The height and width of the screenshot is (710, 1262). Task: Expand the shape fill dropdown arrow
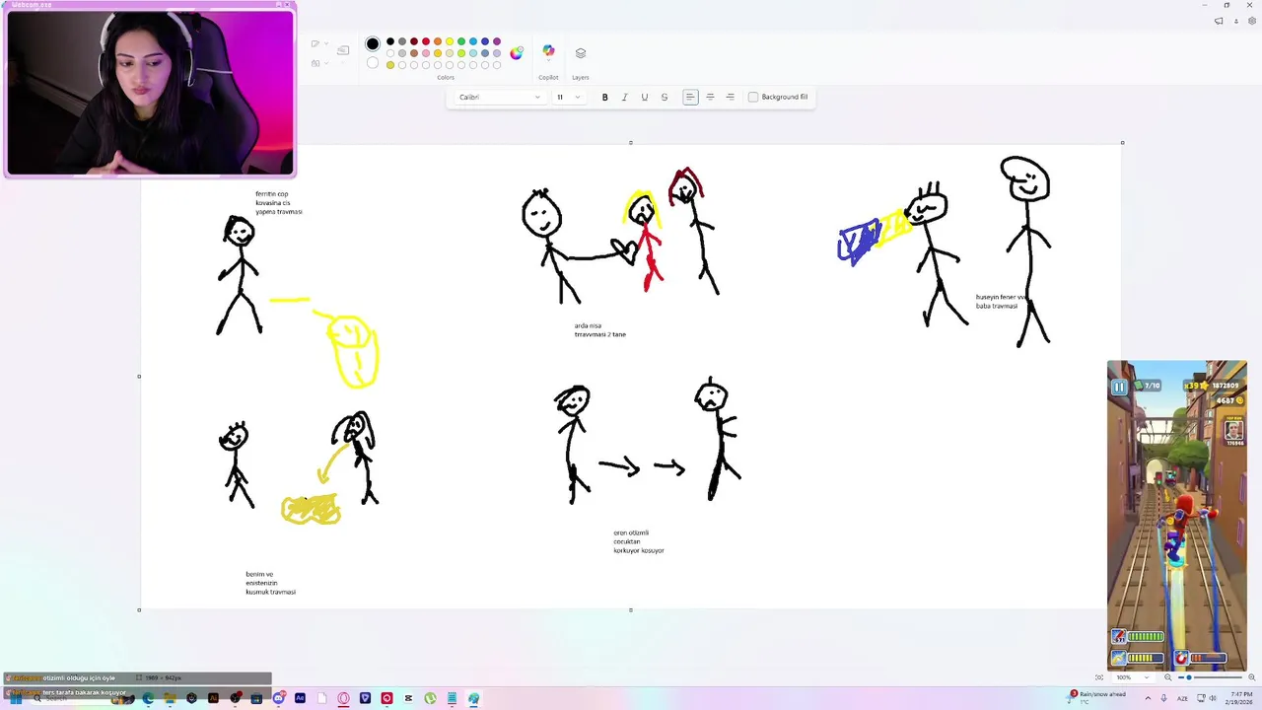326,63
